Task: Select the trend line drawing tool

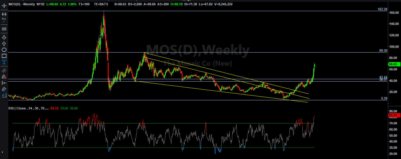Action: tap(4, 20)
